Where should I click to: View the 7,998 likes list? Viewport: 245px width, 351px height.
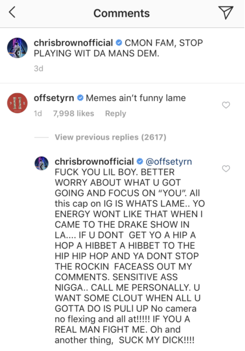73,113
